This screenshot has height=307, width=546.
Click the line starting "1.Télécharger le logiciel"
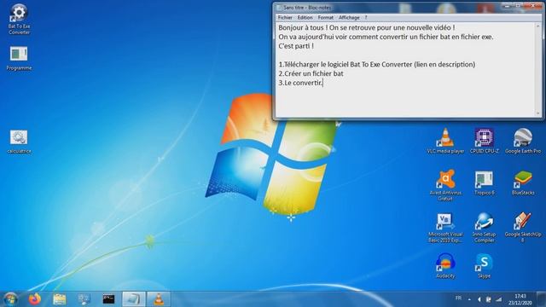pos(377,65)
